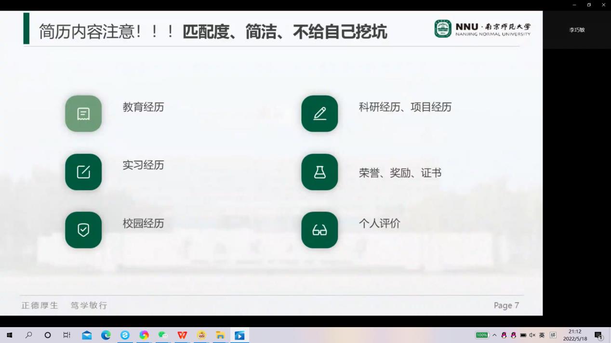Open Task View on taskbar
The width and height of the screenshot is (611, 343).
[67, 335]
